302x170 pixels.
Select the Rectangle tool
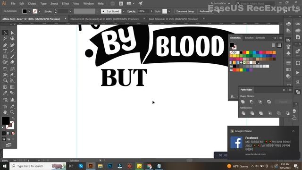click(5, 57)
